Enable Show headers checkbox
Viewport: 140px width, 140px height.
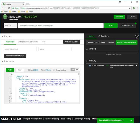click(54, 70)
